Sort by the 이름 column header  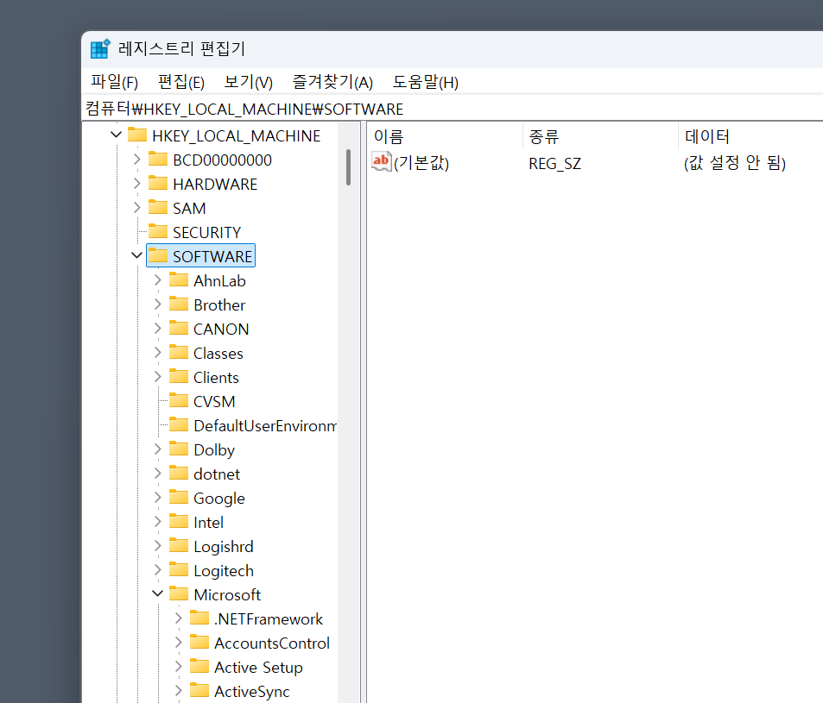(446, 136)
